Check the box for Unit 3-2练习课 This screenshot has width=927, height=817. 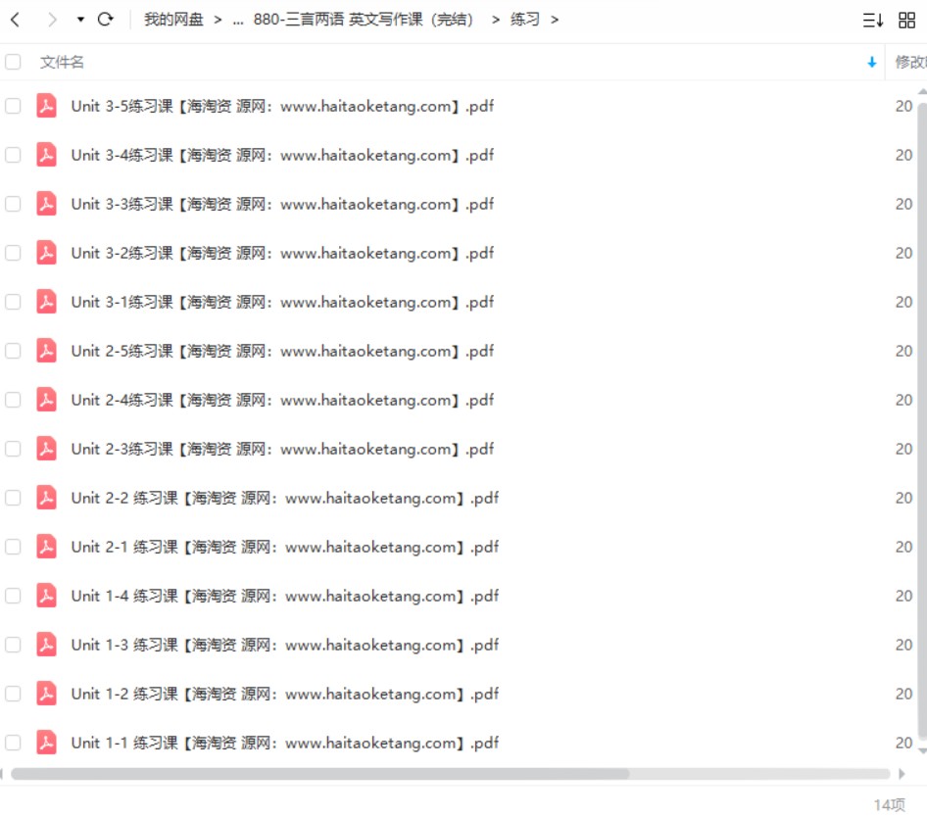pyautogui.click(x=13, y=254)
